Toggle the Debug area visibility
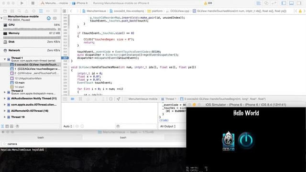The height and width of the screenshot is (172, 306). coord(291,3)
